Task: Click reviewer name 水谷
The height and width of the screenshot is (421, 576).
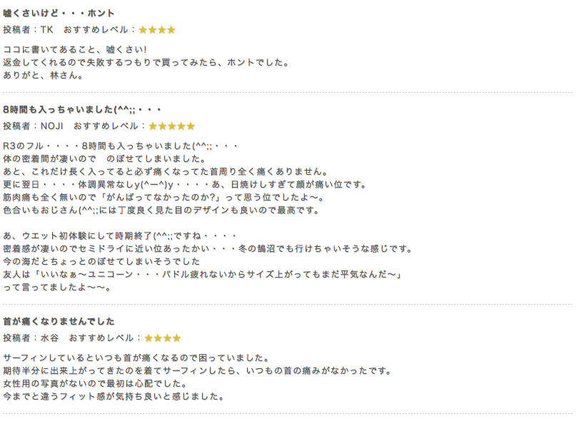Action: point(49,338)
